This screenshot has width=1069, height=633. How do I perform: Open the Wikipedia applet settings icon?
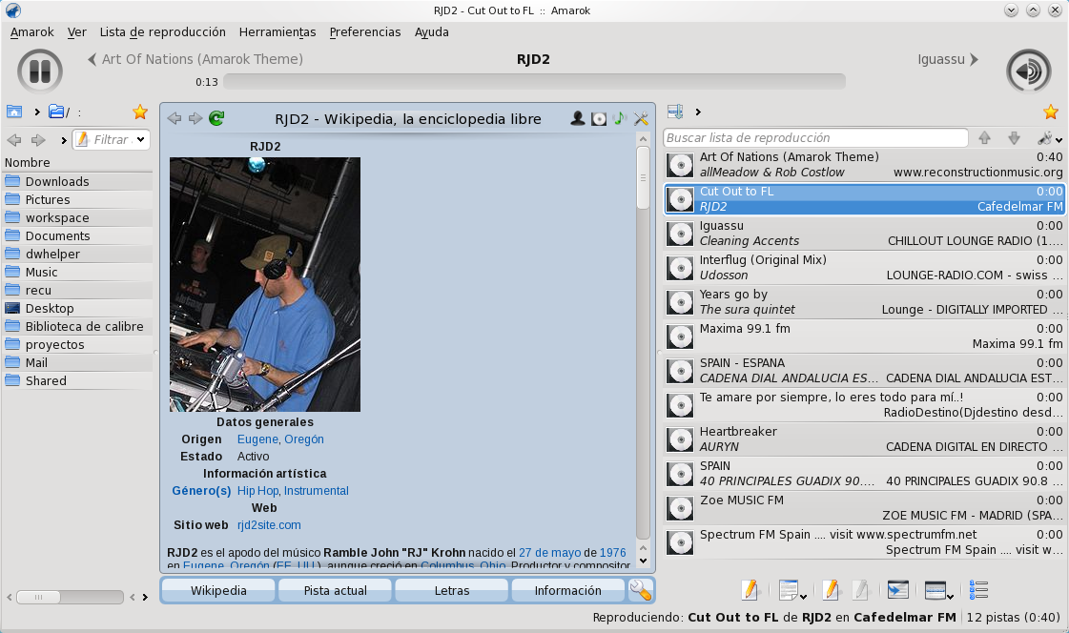(640, 118)
